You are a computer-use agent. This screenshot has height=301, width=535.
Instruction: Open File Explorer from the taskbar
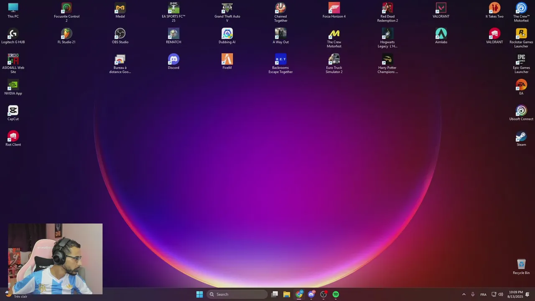287,294
